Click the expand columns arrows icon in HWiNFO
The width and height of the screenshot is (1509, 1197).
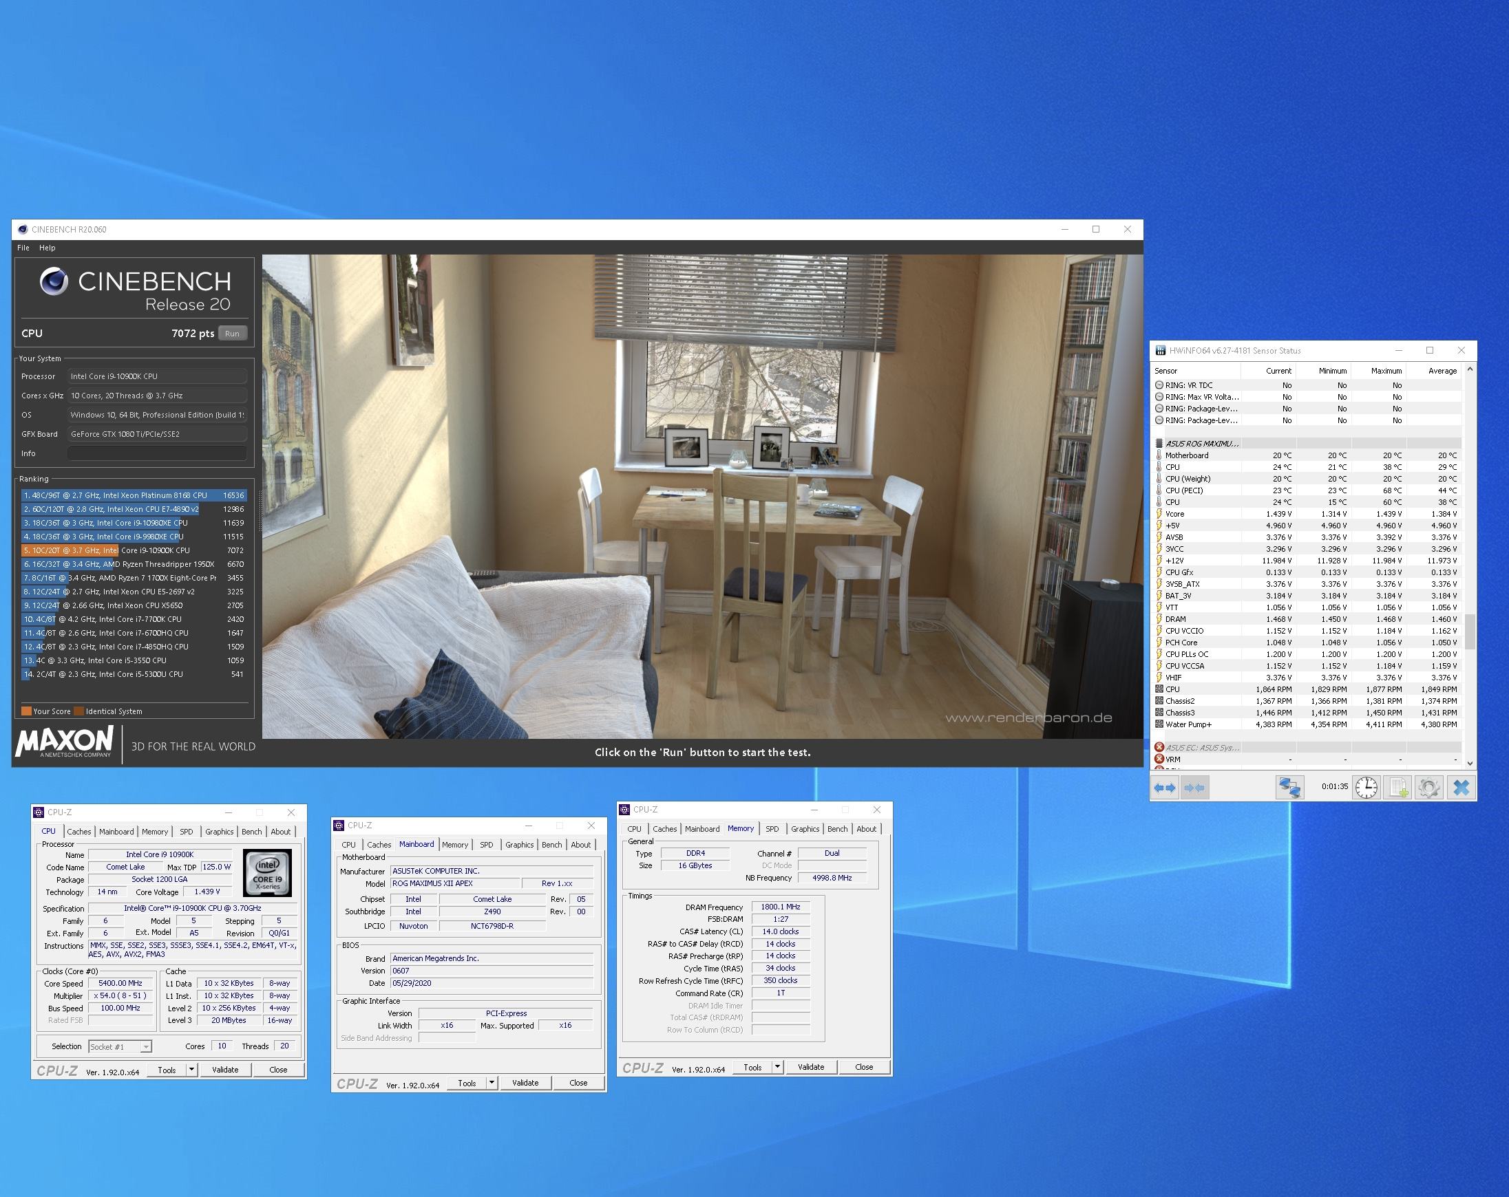[x=1165, y=787]
